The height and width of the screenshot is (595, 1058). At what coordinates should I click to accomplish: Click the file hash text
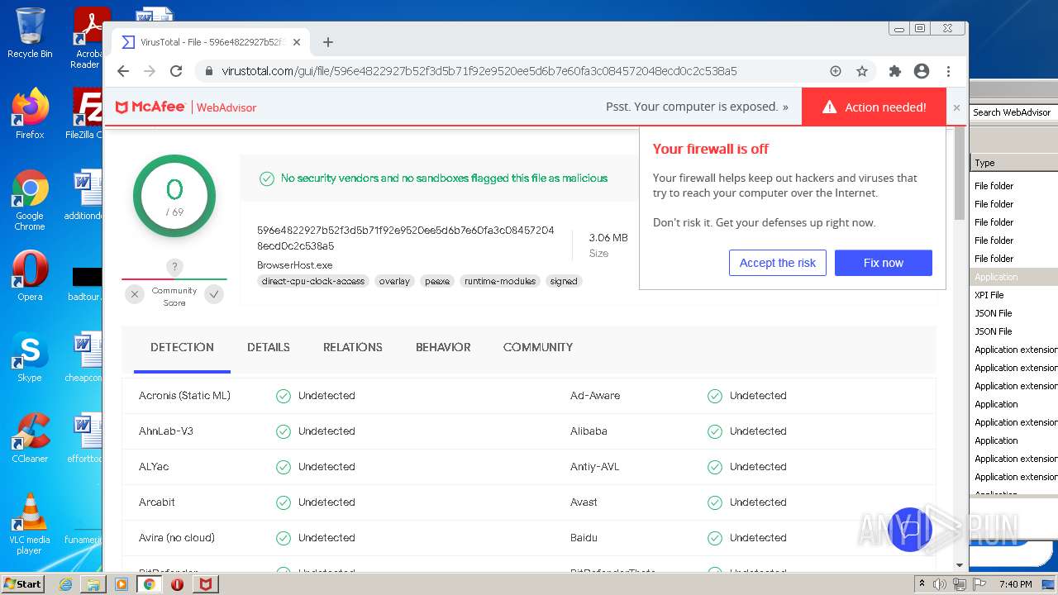(x=406, y=238)
